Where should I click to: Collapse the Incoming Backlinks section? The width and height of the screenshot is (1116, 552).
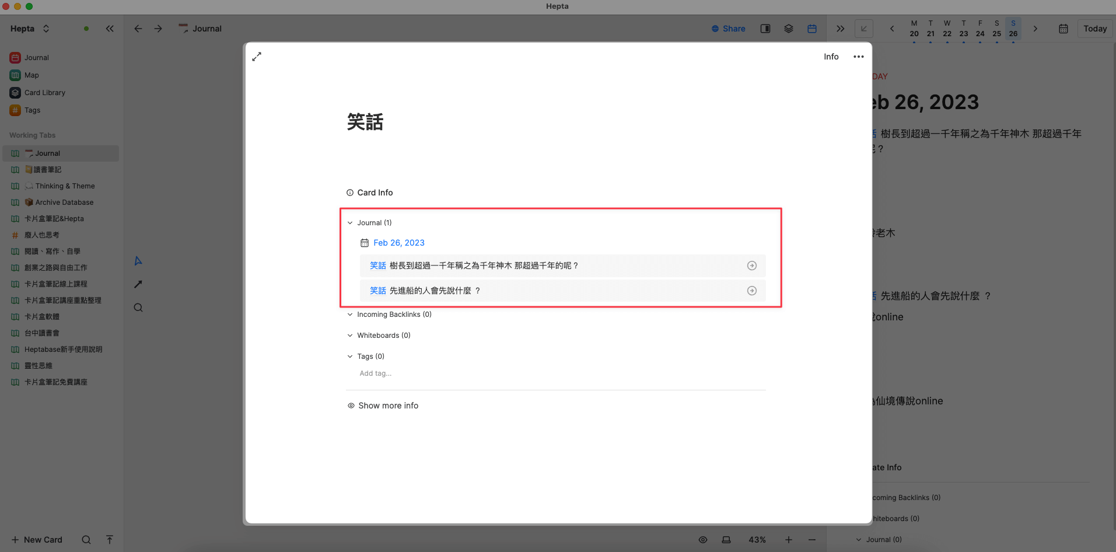[x=350, y=315]
